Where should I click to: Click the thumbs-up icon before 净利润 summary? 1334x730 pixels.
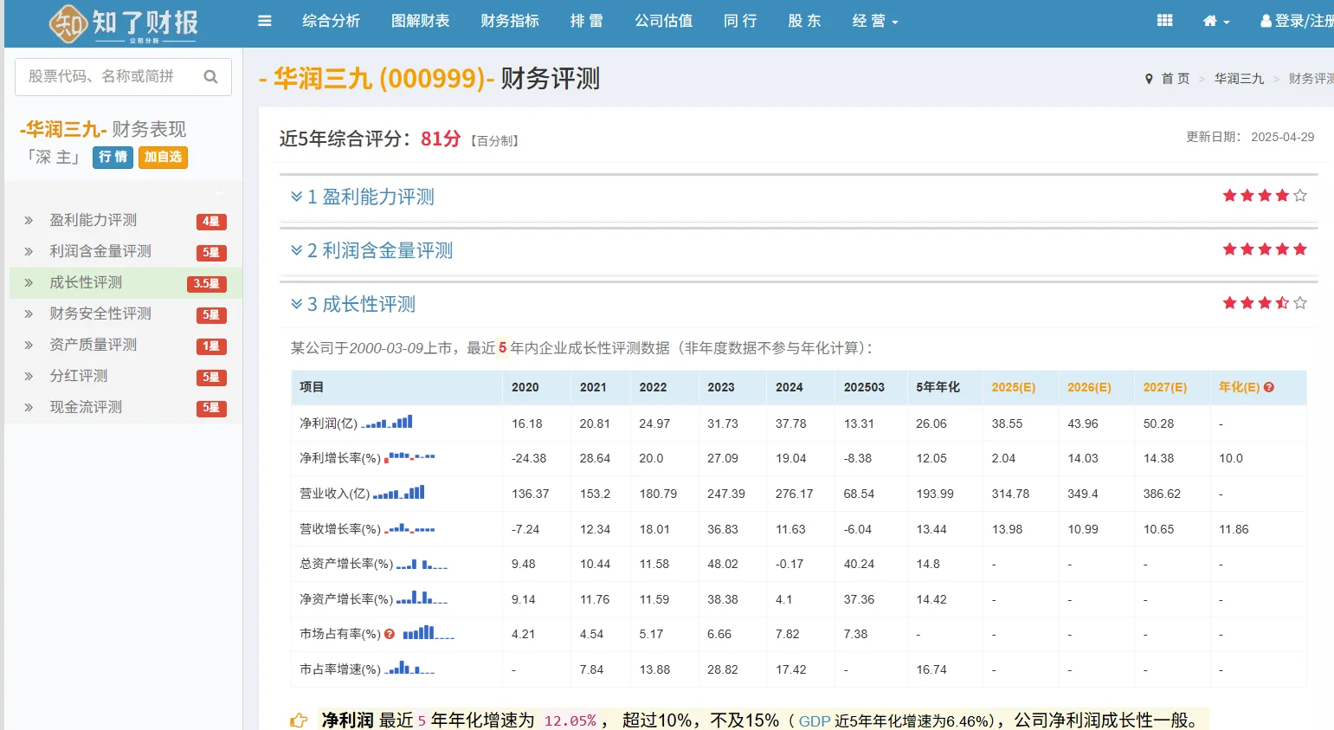point(298,718)
